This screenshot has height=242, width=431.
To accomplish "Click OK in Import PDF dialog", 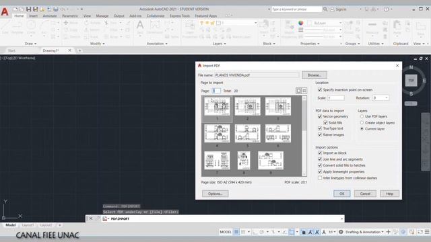I will click(341, 194).
